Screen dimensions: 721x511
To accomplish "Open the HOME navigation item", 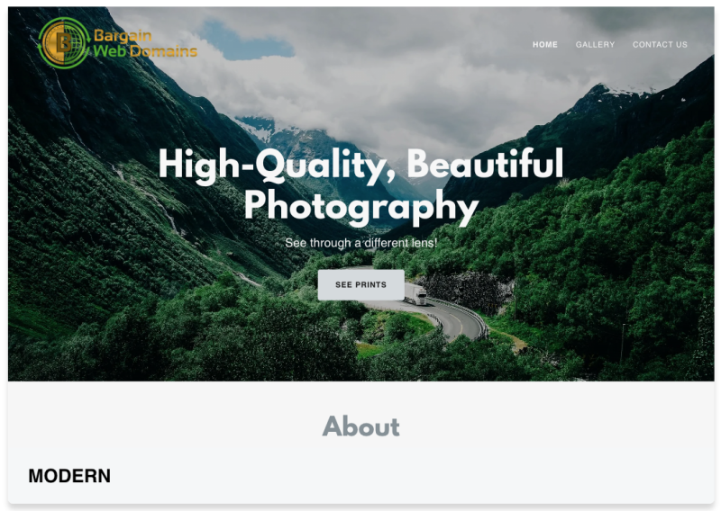I will [x=545, y=45].
